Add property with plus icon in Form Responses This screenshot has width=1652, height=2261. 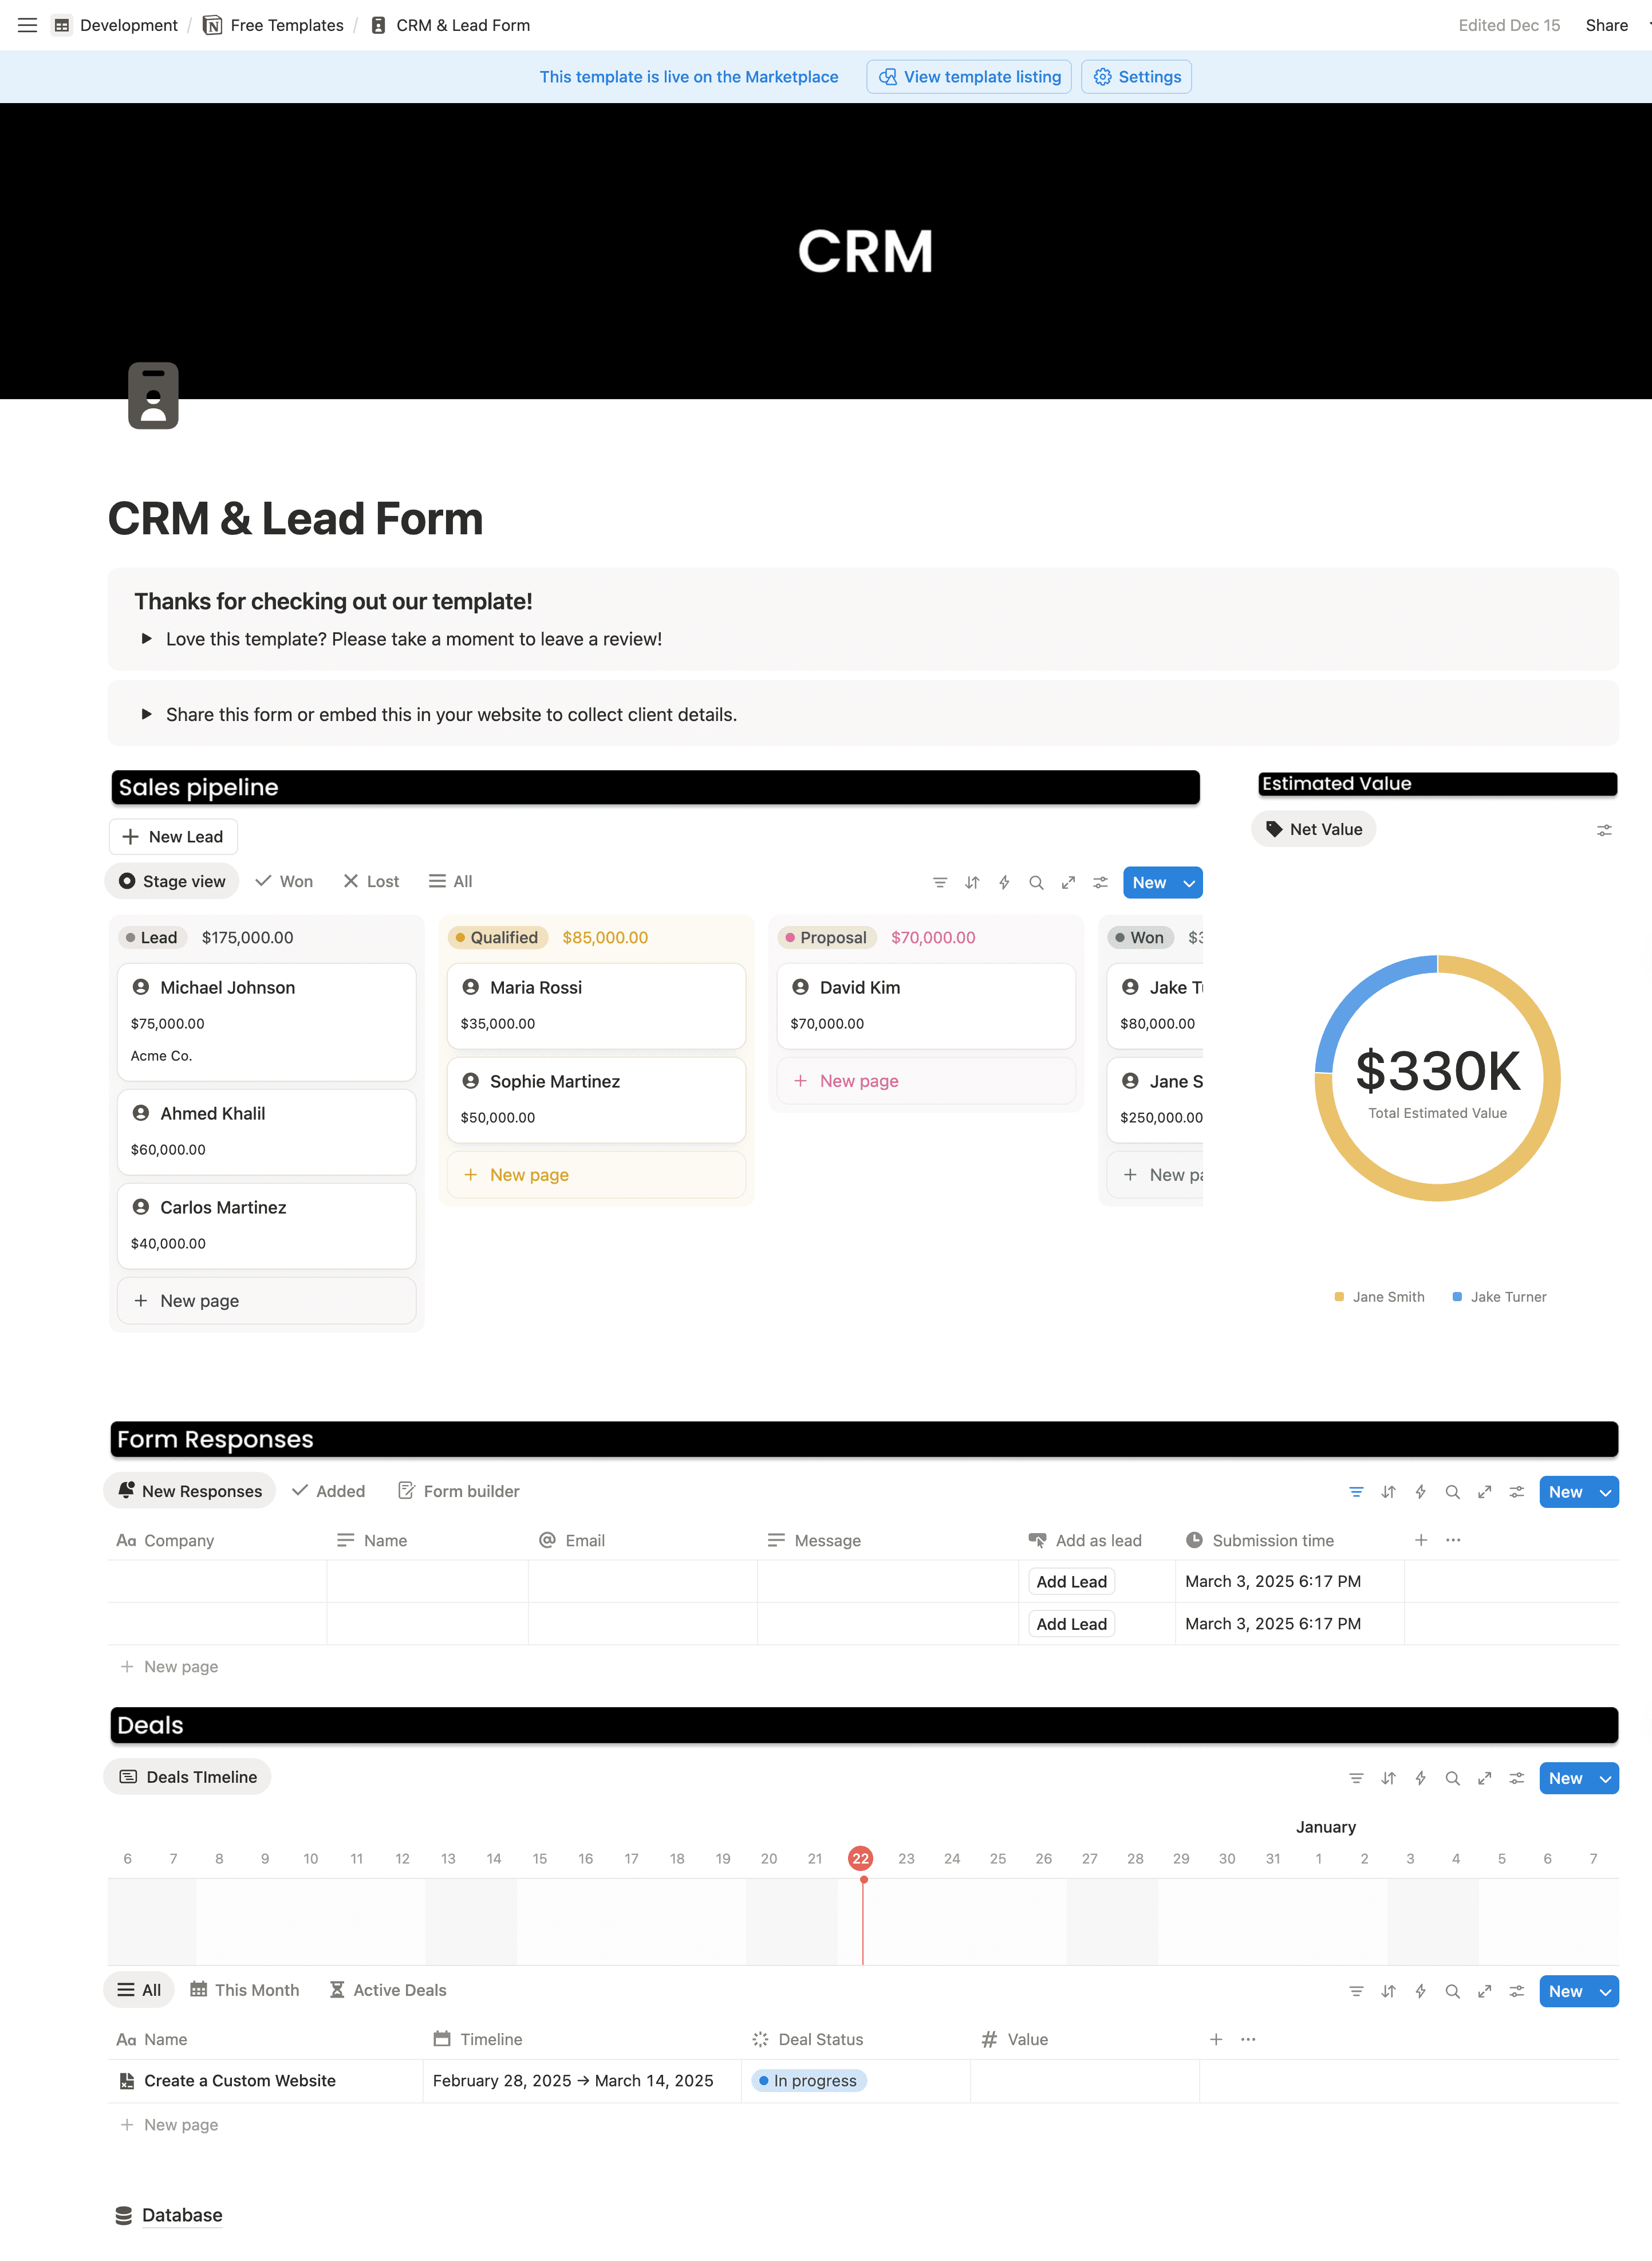tap(1420, 1540)
